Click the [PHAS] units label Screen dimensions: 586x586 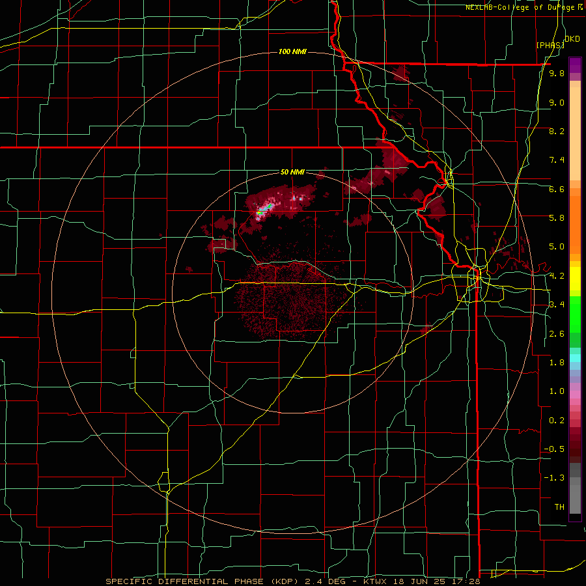[x=550, y=45]
